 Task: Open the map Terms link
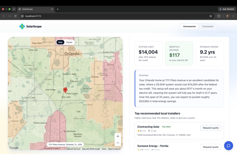pos(104,149)
